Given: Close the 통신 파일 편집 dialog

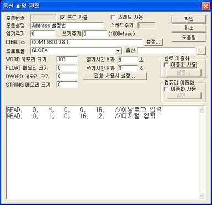Looking at the screenshot, I should pos(205,6).
